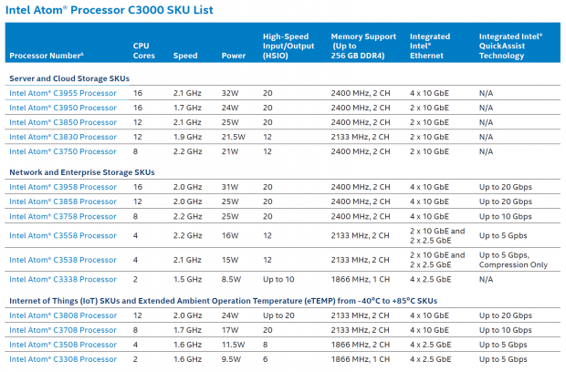Open the Intel Atom C3508 Processor link

pos(63,345)
